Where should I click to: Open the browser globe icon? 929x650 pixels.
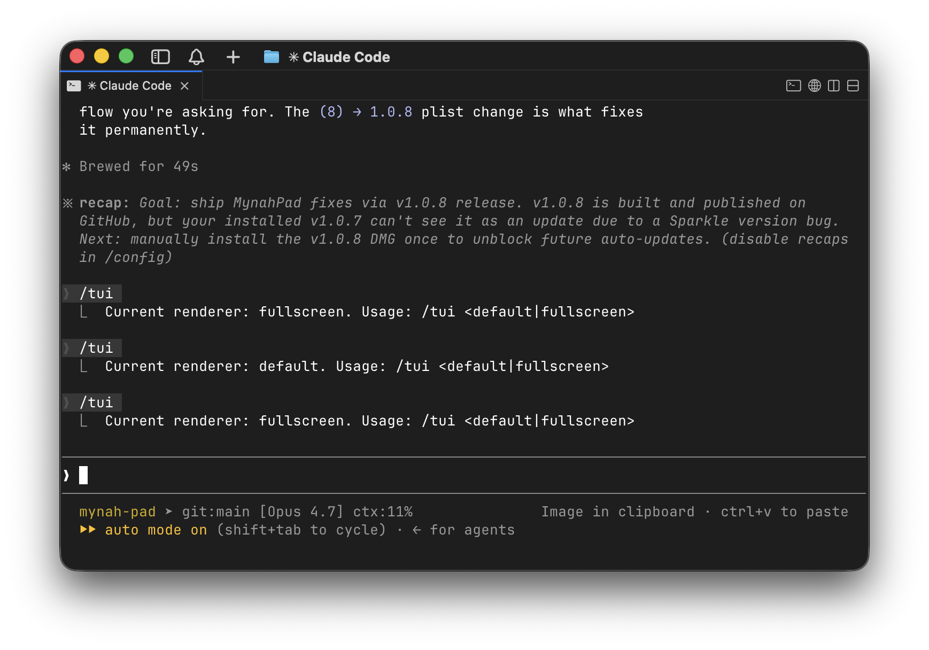pyautogui.click(x=814, y=86)
